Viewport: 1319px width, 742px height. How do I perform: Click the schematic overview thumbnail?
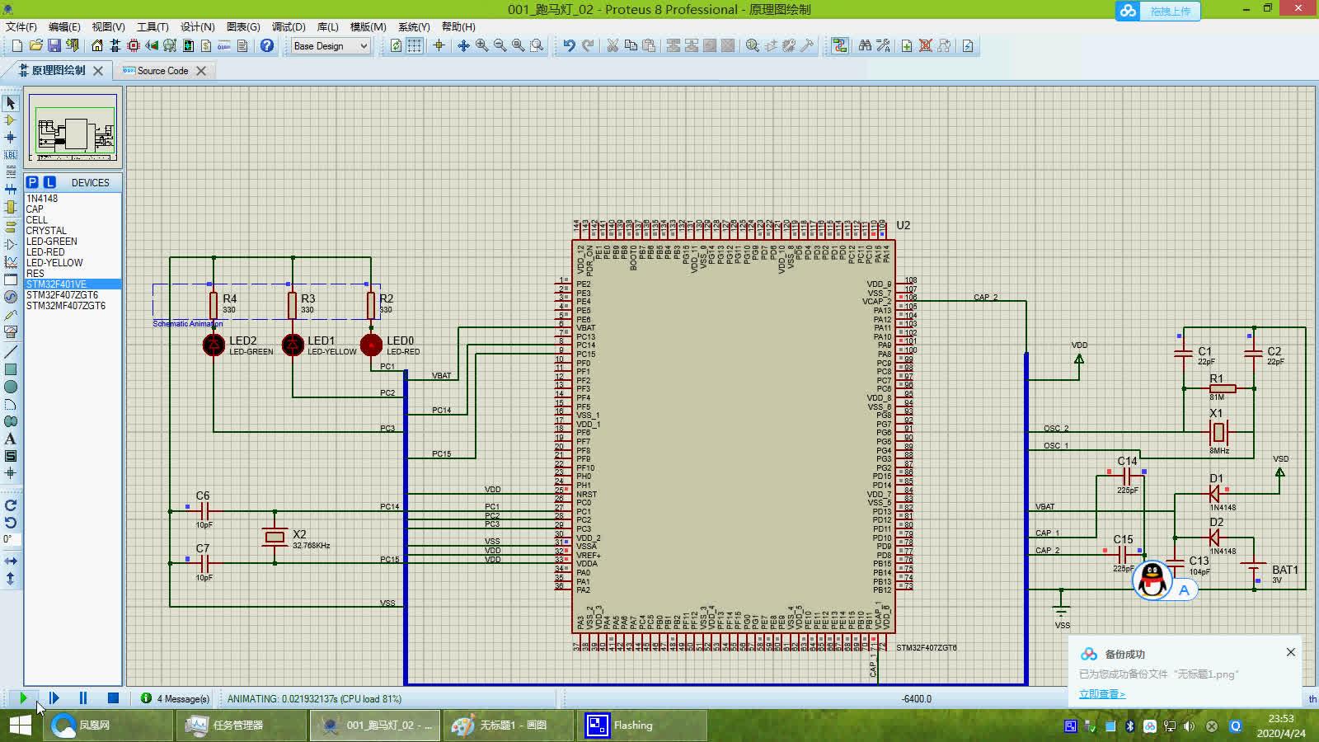(x=73, y=127)
